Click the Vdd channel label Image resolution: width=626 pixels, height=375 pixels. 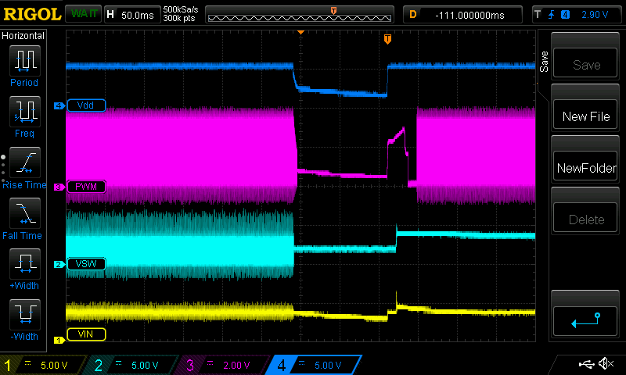click(x=86, y=105)
